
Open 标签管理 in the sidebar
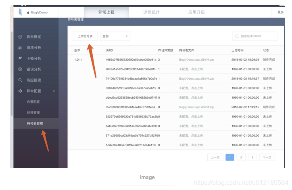point(33,112)
